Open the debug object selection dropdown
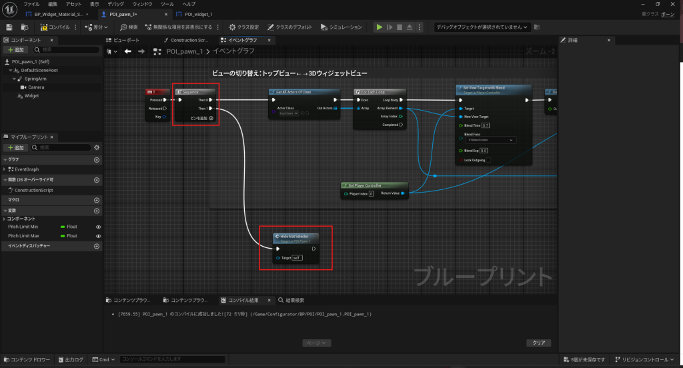 482,27
